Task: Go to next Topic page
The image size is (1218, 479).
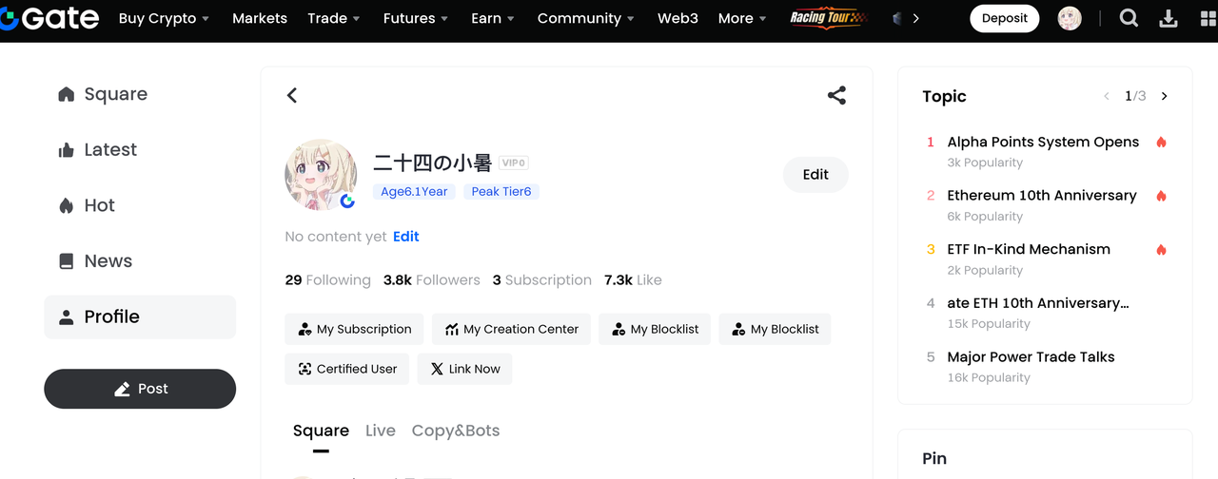Action: [x=1164, y=96]
